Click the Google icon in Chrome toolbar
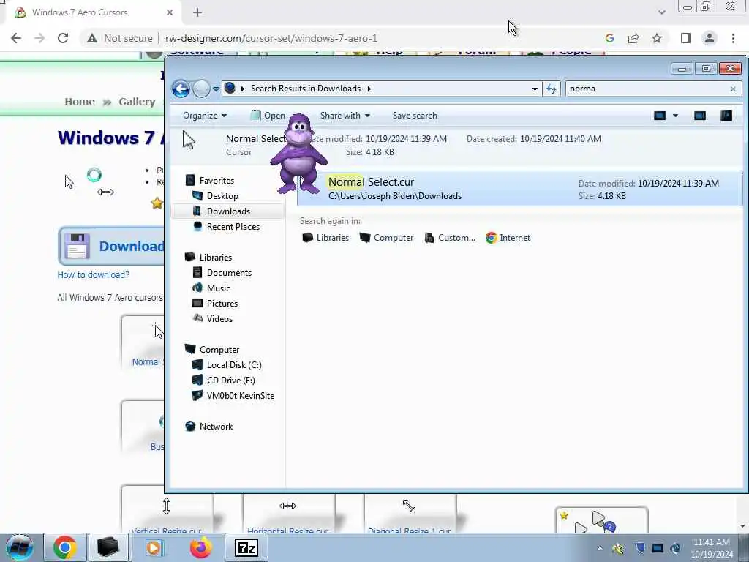Image resolution: width=749 pixels, height=562 pixels. click(609, 38)
